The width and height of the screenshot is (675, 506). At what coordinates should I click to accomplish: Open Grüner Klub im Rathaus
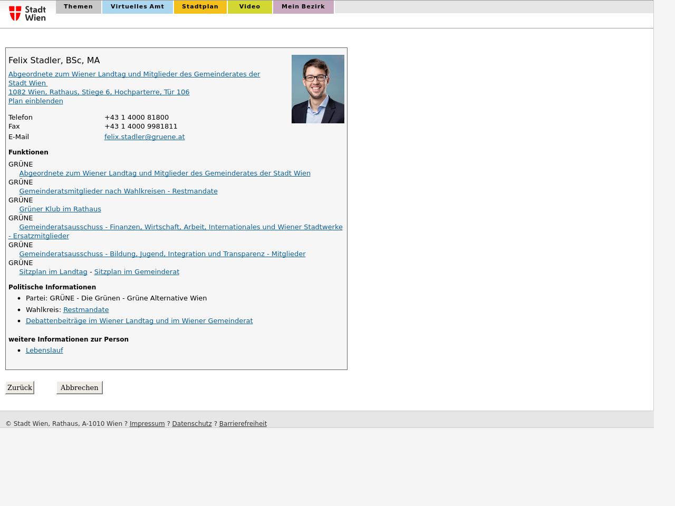click(60, 209)
